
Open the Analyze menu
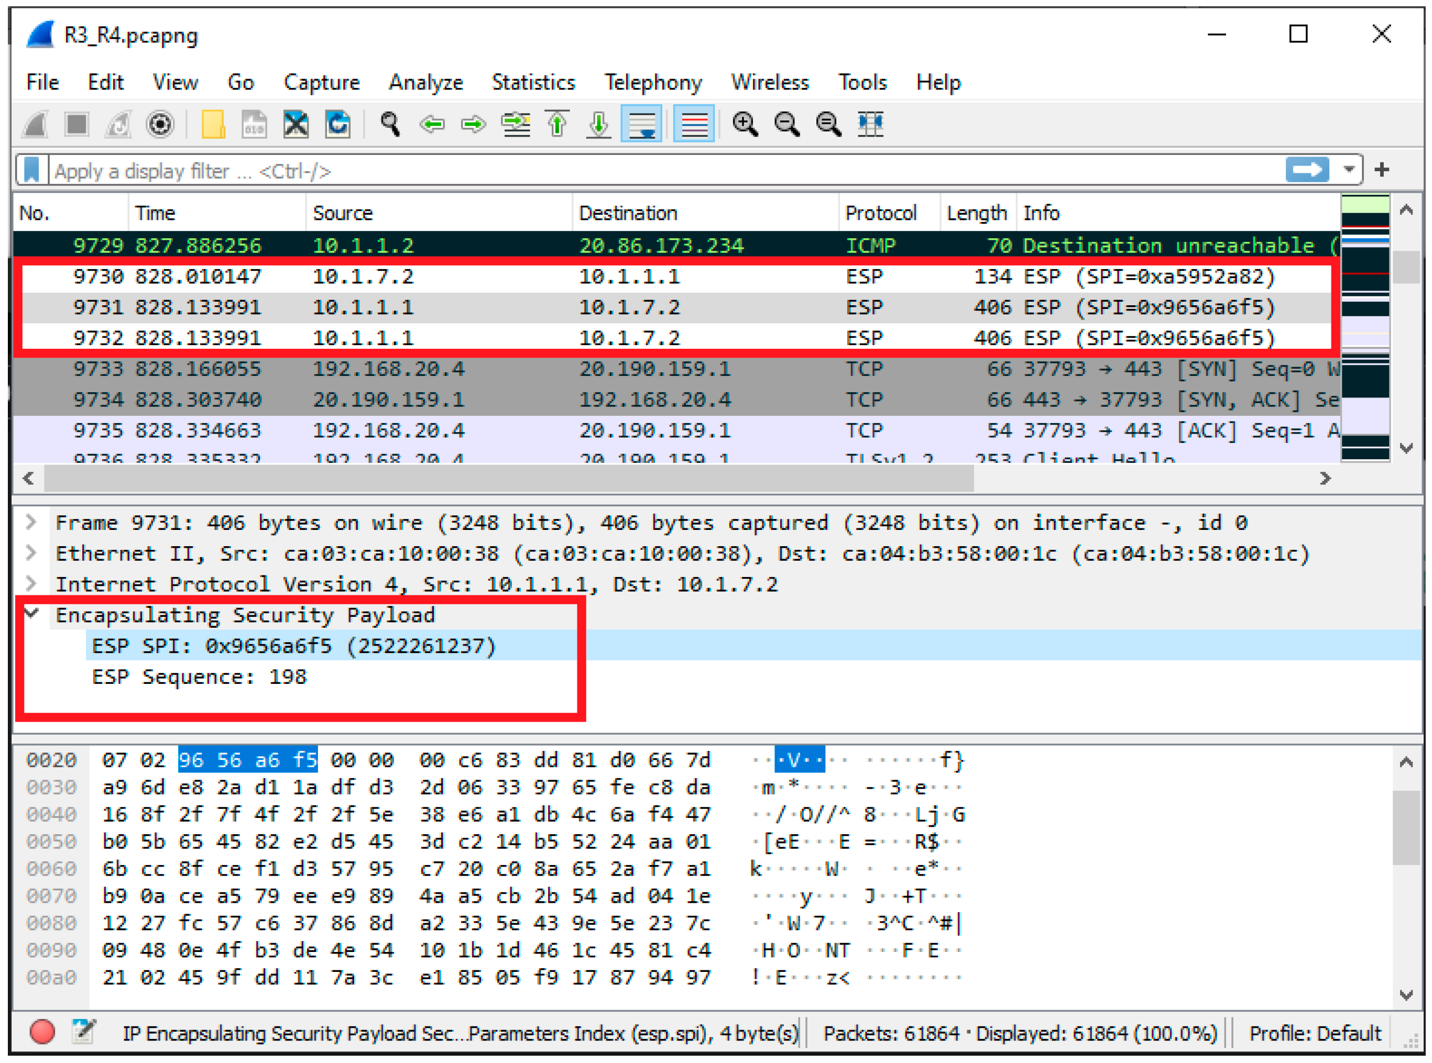(x=425, y=82)
